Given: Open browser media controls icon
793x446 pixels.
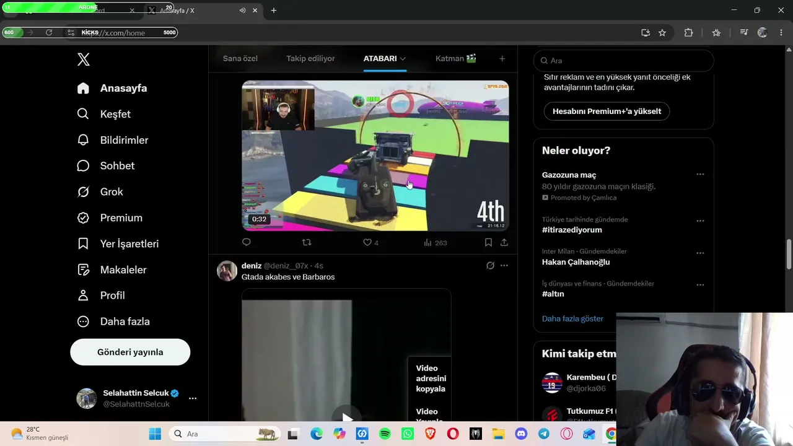Looking at the screenshot, I should click(744, 33).
